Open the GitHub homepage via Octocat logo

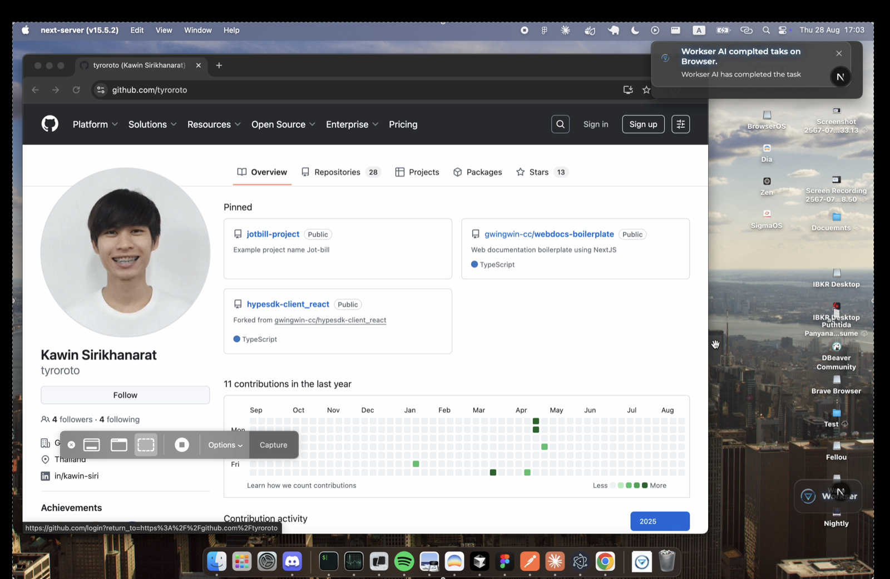[50, 124]
